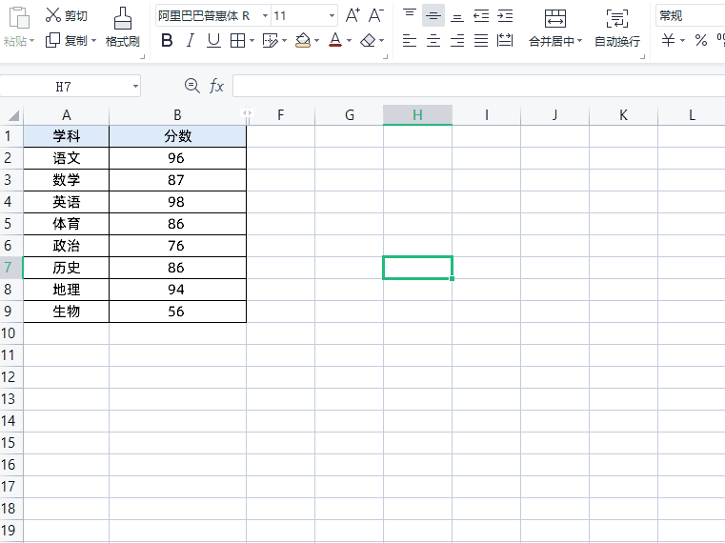Select the 语文 cell
725x543 pixels.
point(66,158)
